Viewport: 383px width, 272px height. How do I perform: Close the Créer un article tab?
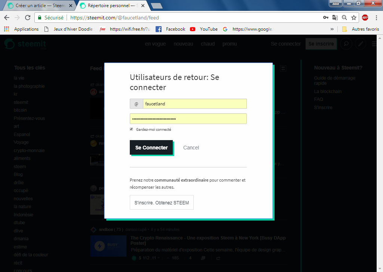(71, 6)
